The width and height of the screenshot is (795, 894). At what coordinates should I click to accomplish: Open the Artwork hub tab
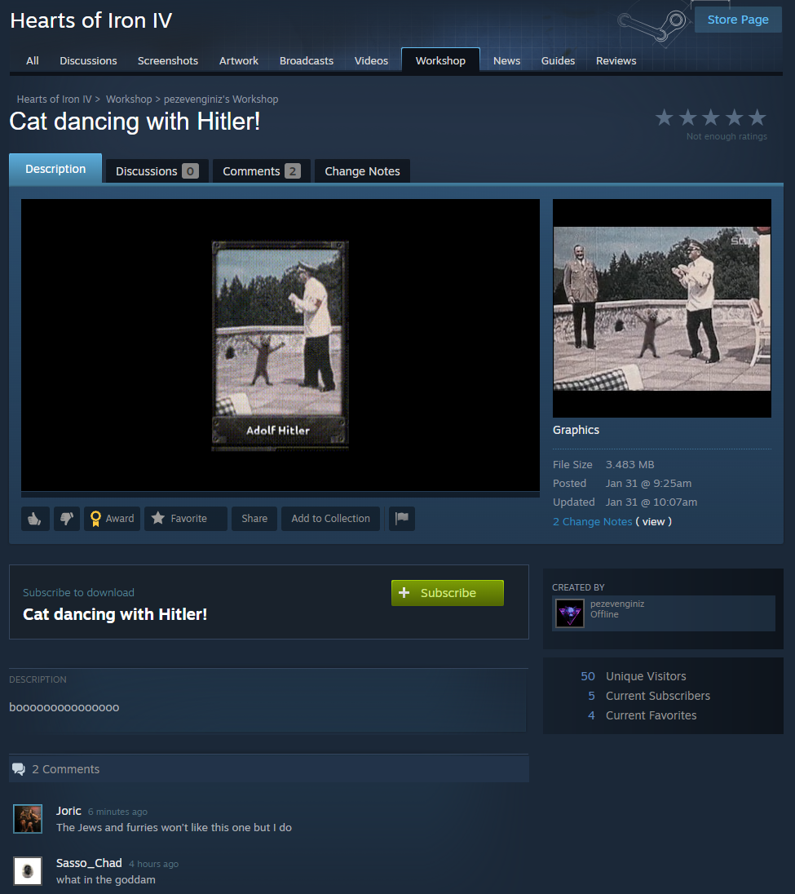[239, 60]
